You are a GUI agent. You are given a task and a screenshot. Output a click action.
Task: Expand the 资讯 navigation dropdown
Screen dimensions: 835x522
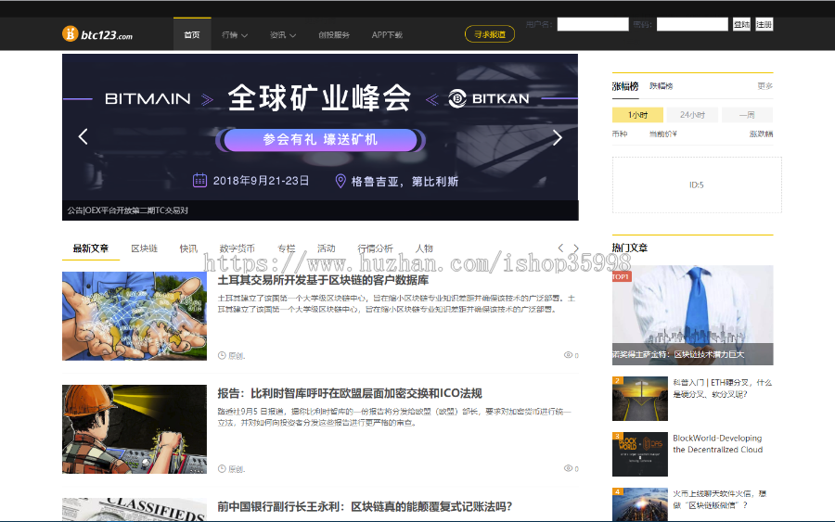283,34
